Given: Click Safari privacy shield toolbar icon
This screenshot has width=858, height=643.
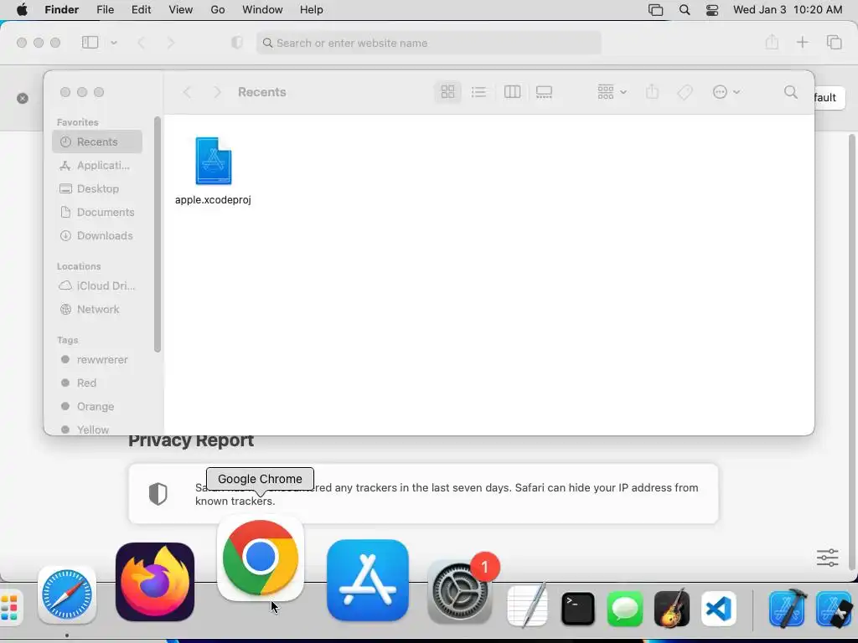Looking at the screenshot, I should point(237,43).
